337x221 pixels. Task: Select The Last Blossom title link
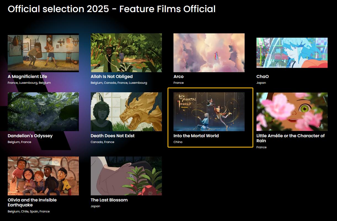click(109, 200)
